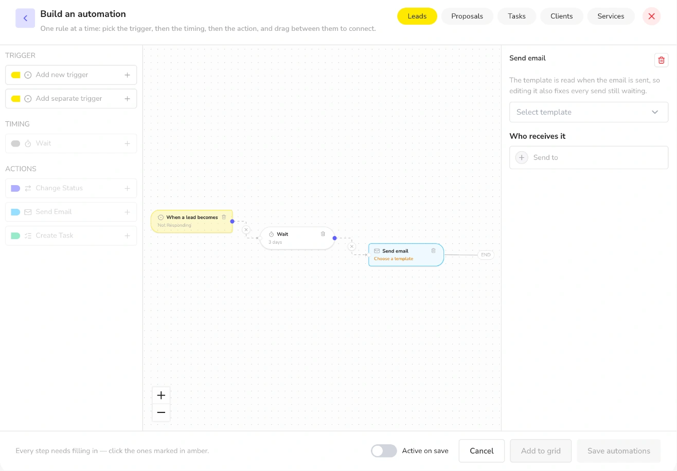Click the Add to grid button
Screen dimensions: 677x471
(541, 451)
